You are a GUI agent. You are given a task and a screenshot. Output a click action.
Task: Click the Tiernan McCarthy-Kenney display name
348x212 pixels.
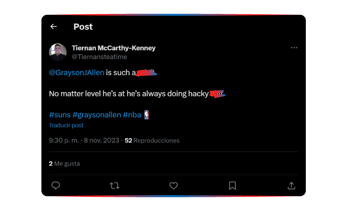click(x=113, y=48)
